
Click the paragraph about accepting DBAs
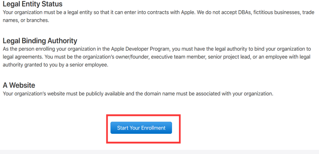point(159,16)
